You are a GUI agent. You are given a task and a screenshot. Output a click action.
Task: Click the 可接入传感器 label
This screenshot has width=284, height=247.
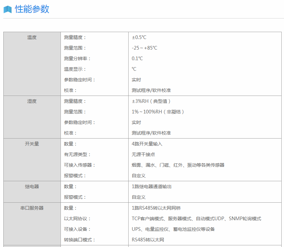click(79, 165)
